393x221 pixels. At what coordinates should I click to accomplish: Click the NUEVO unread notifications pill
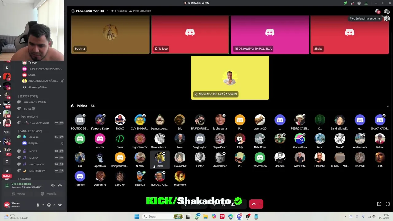coord(7,176)
